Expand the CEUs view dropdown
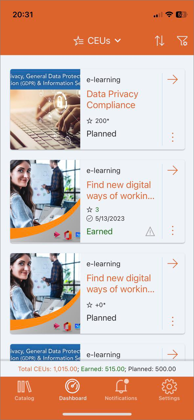Screen dimensions: 194x420 tap(97, 41)
